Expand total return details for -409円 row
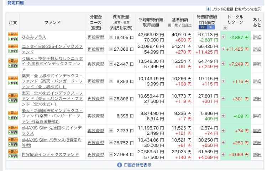The height and width of the screenshot is (171, 267). pos(223,116)
